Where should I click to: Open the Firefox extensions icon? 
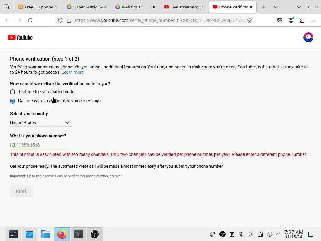[302, 20]
